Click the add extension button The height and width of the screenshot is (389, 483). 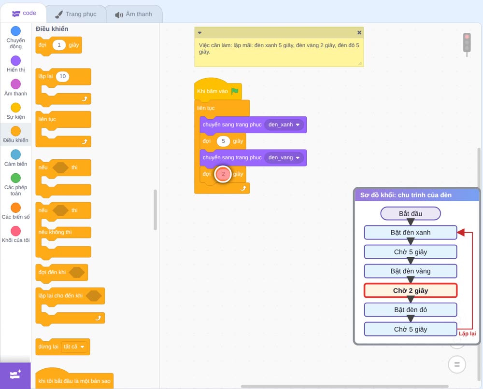tap(15, 375)
